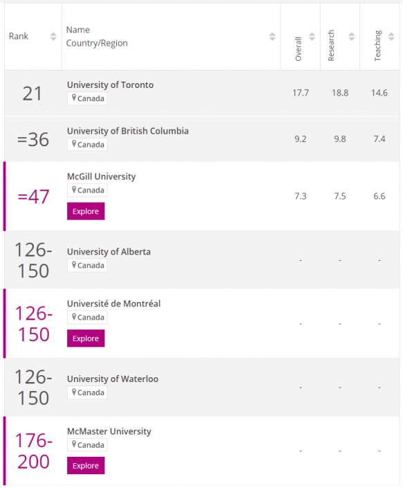Image resolution: width=403 pixels, height=488 pixels.
Task: Click the Teaching column header
Action: pos(377,46)
